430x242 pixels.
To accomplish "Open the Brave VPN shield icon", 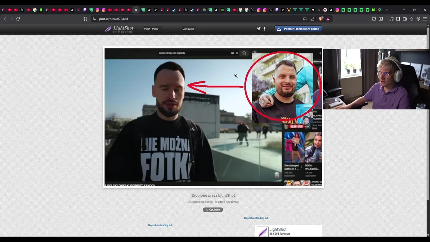I will [418, 19].
